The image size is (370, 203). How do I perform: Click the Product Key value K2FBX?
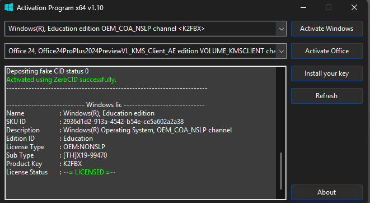[72, 164]
